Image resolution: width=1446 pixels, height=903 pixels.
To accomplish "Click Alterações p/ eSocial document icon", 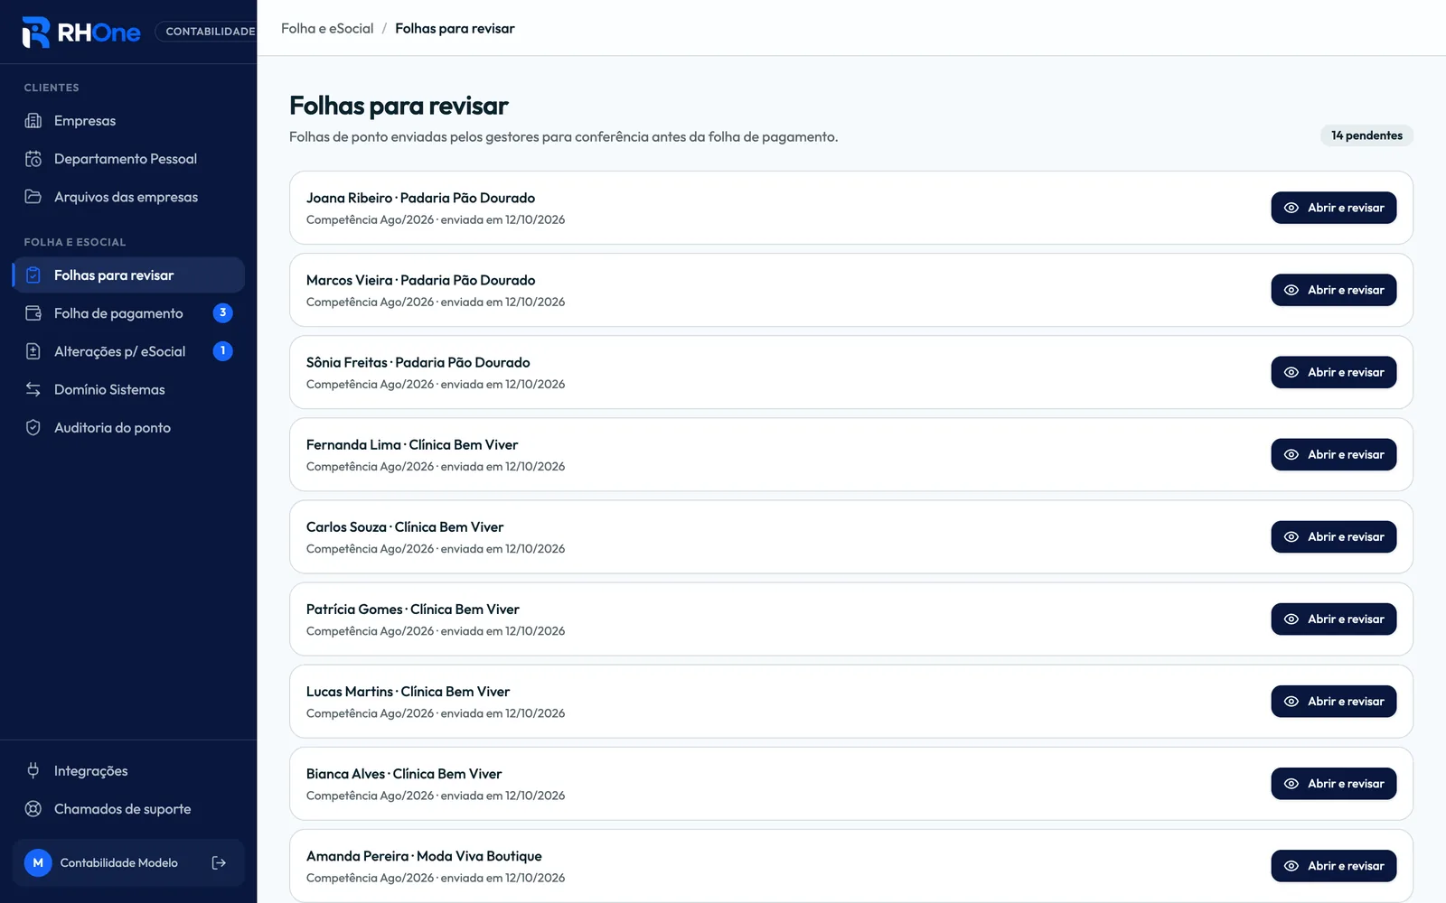I will (x=33, y=351).
